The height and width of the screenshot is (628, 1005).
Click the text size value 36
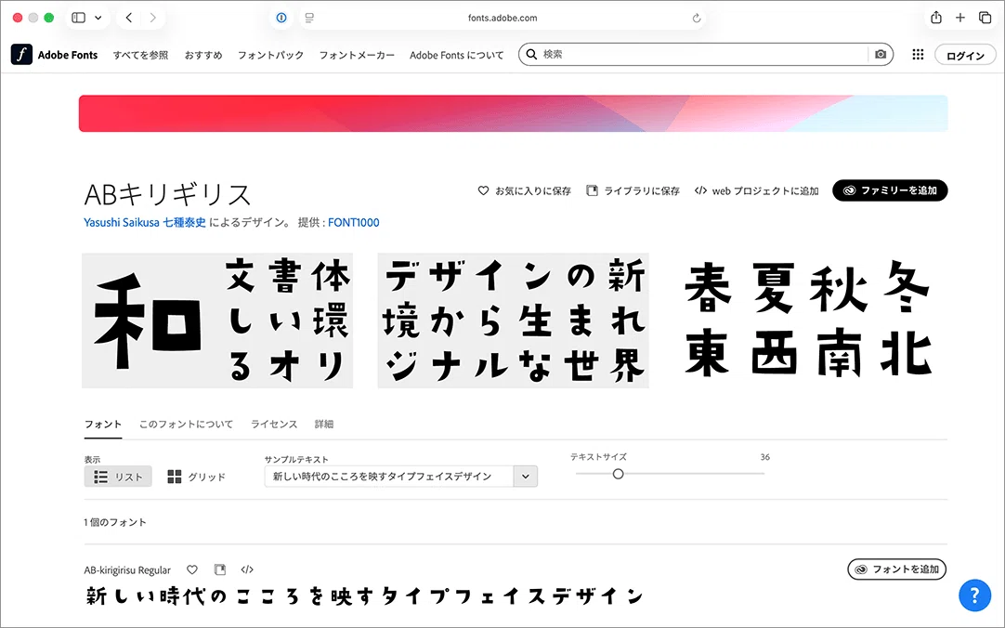tap(764, 457)
